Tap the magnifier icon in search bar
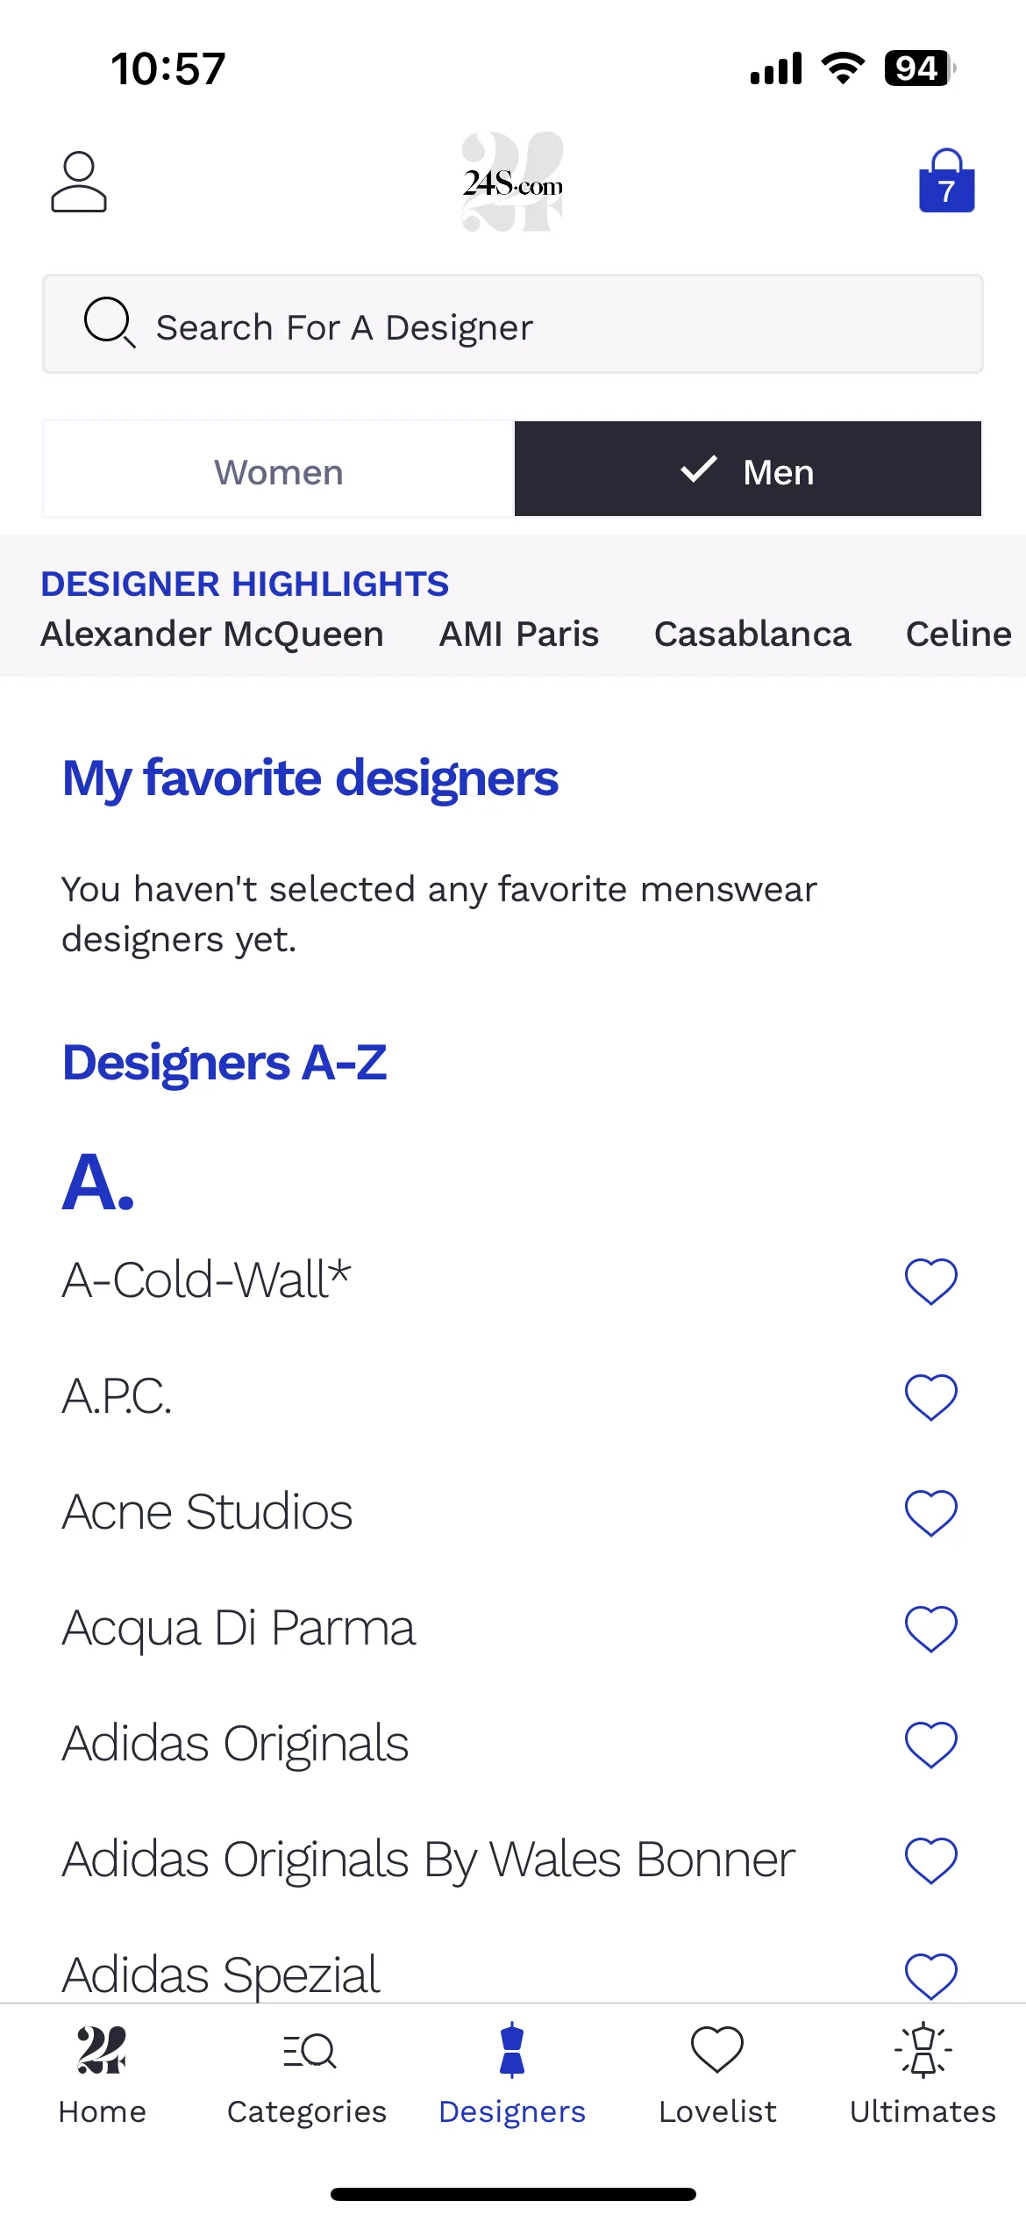The image size is (1026, 2222). pos(110,323)
